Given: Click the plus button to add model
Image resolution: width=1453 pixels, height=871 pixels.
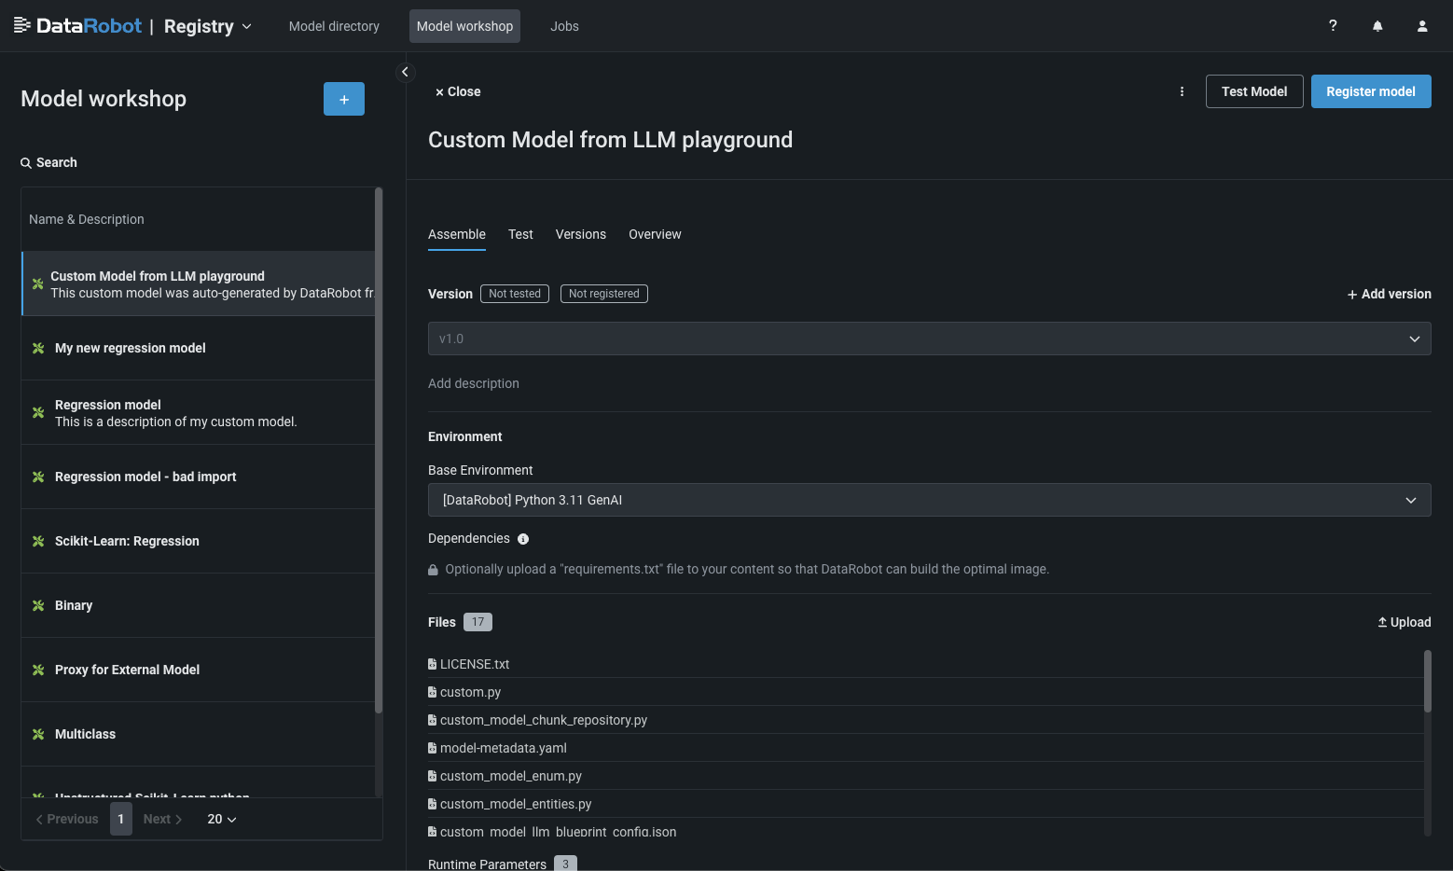Looking at the screenshot, I should click(344, 99).
